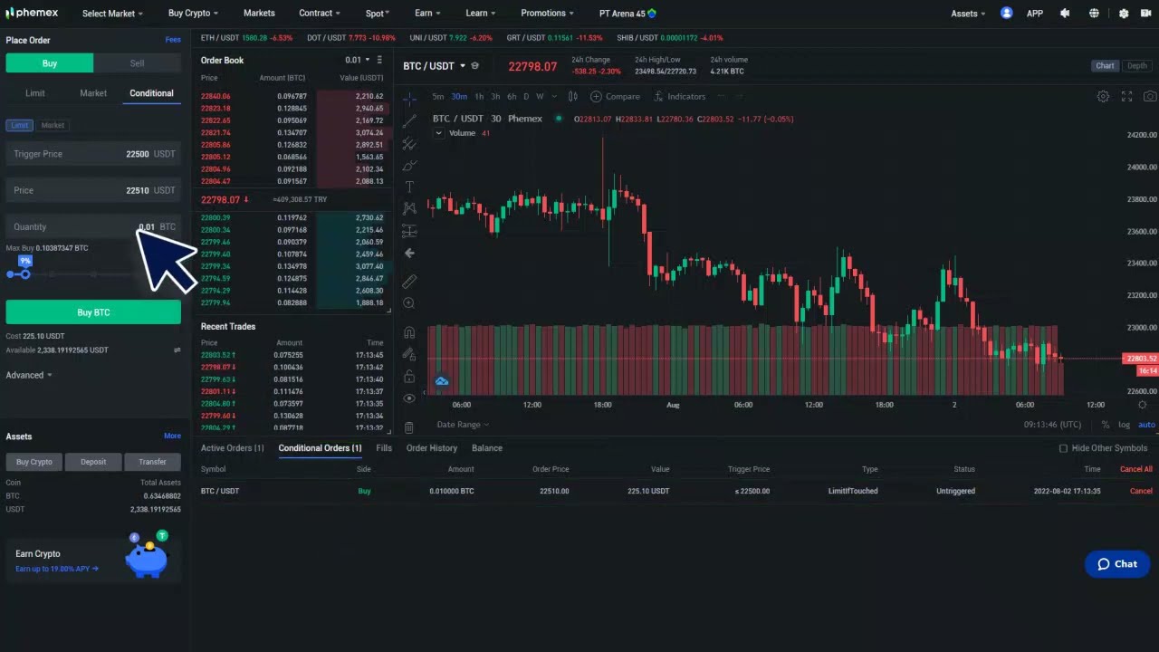
Task: Open chart settings gear icon
Action: 1103,96
